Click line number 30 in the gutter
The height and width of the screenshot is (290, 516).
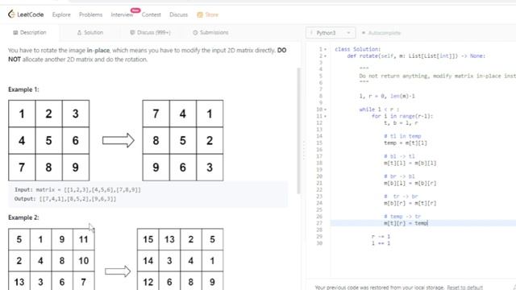point(319,243)
